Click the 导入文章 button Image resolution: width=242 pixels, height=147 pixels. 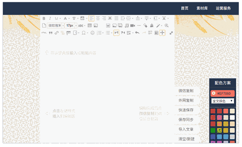pos(186,129)
